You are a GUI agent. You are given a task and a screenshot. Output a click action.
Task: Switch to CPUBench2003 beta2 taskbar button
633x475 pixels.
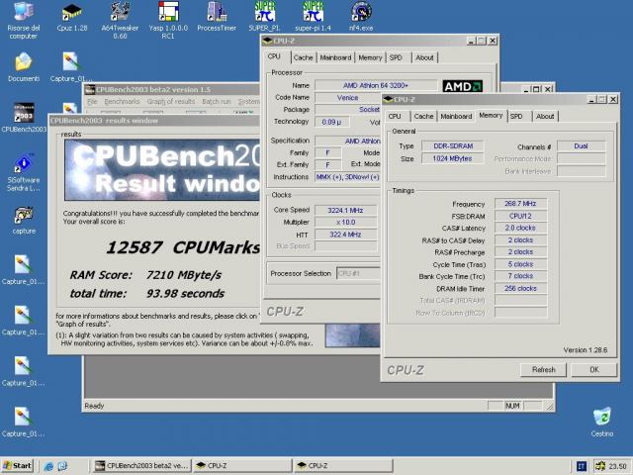(141, 466)
